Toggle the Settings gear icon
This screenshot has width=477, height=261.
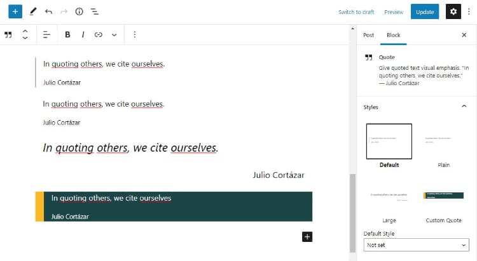(453, 12)
